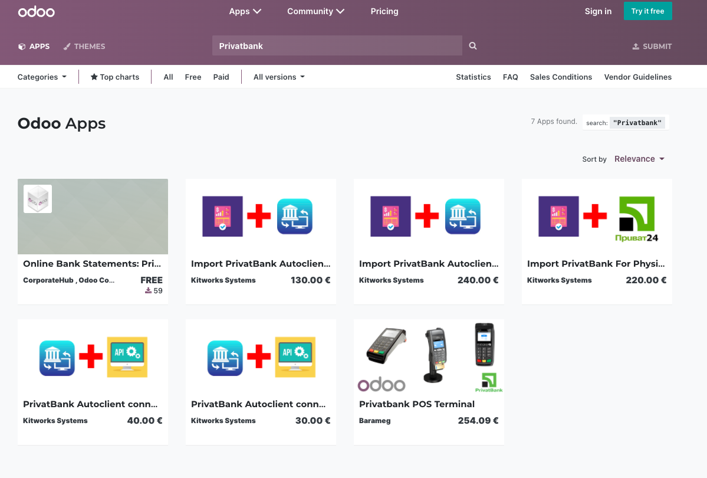This screenshot has height=478, width=707.
Task: Click the 7 Apps found text
Action: [x=554, y=122]
